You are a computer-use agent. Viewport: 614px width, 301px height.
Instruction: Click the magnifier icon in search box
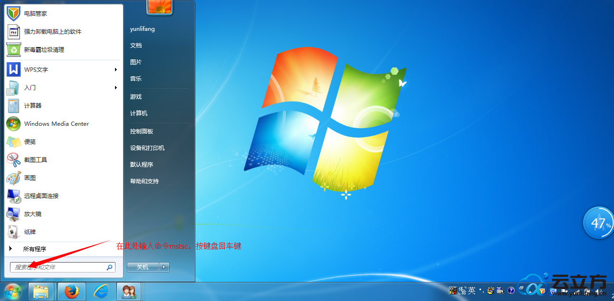[x=109, y=267]
